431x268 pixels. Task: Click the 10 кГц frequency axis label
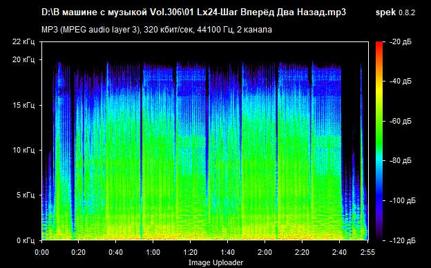pyautogui.click(x=24, y=151)
